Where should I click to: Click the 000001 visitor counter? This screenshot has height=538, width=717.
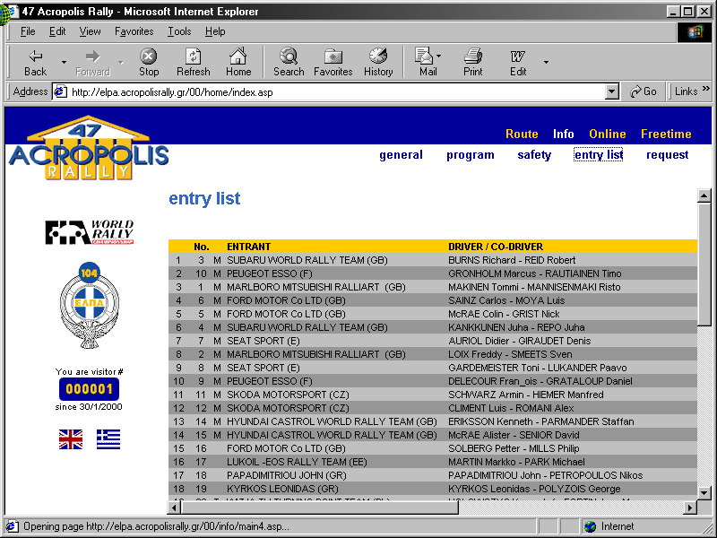click(89, 389)
